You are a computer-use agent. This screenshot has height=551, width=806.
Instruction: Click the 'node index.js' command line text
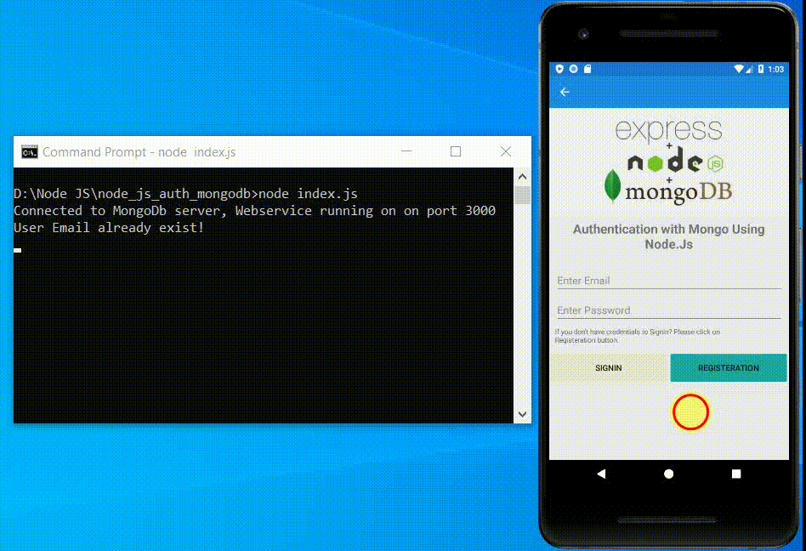coord(308,194)
